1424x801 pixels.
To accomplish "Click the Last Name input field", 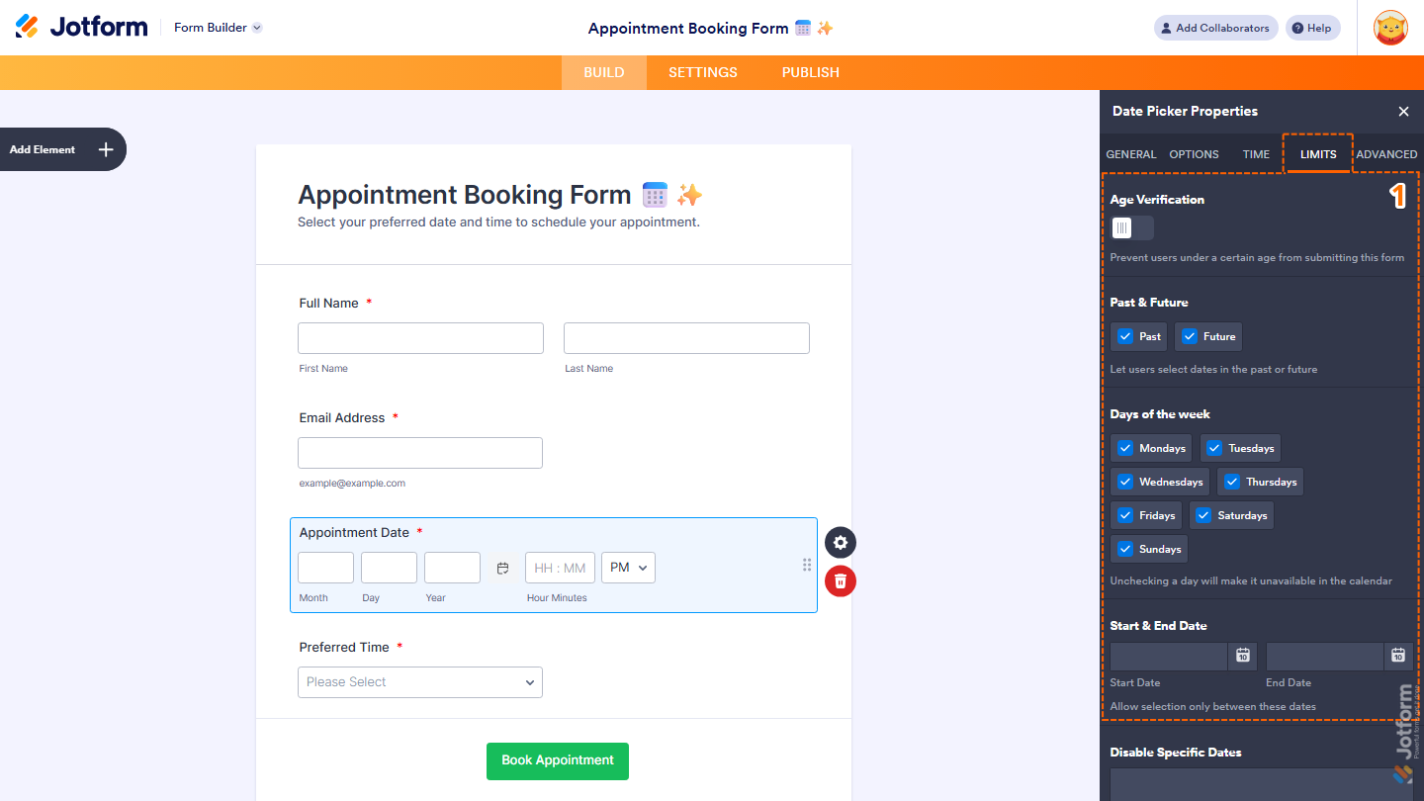I will coord(686,338).
